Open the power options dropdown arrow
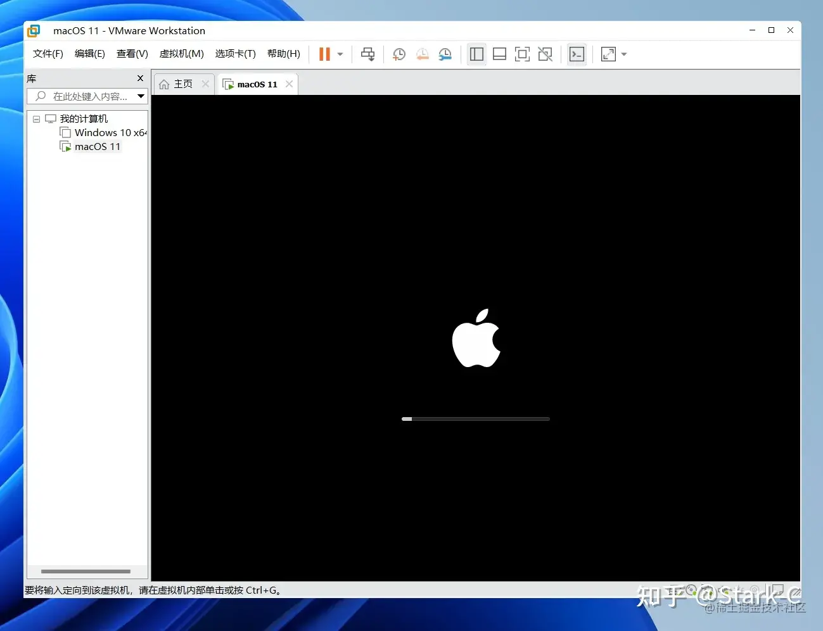823x631 pixels. [x=340, y=54]
